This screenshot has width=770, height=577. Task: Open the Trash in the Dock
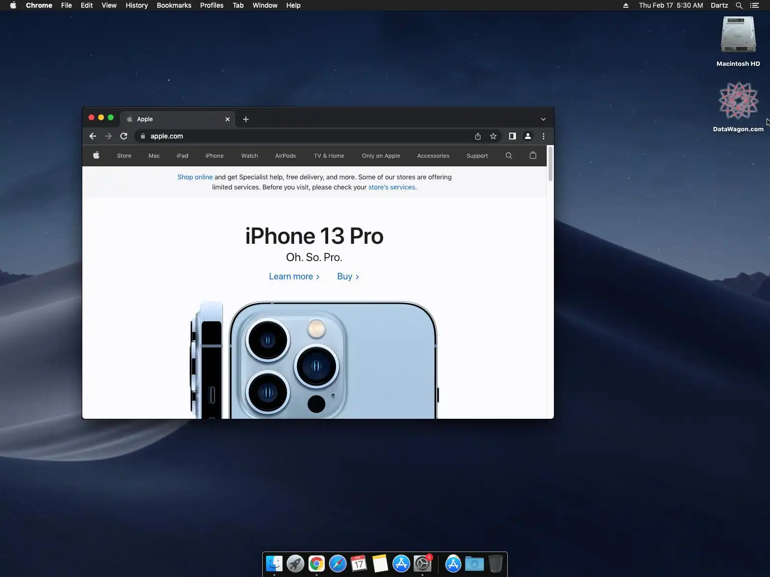(496, 564)
